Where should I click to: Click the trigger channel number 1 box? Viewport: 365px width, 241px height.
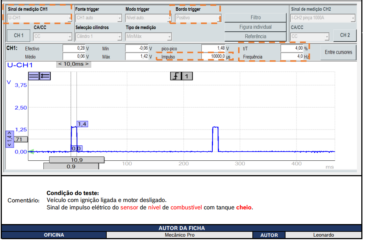pyautogui.click(x=187, y=76)
